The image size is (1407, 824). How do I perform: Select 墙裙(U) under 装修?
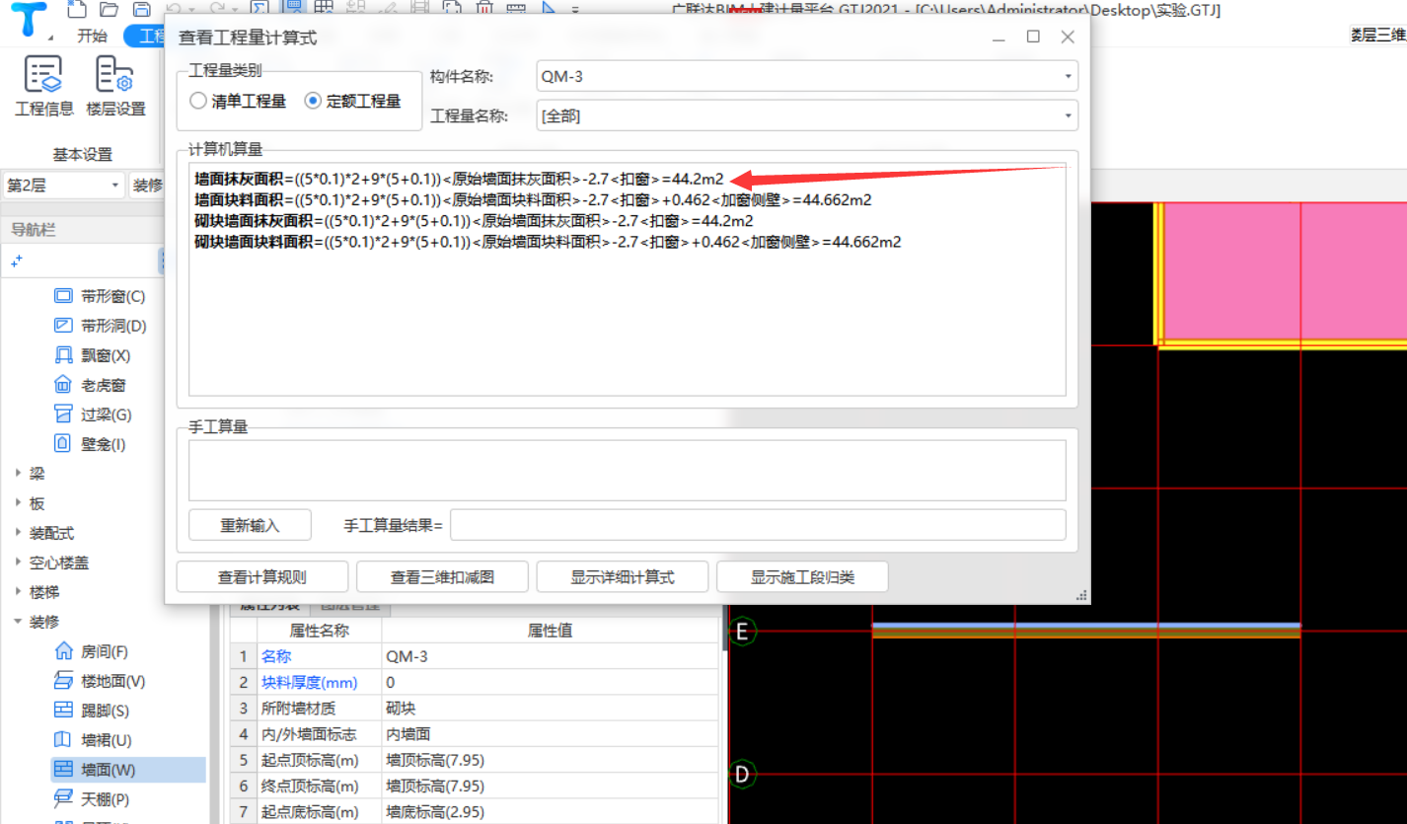pyautogui.click(x=92, y=740)
